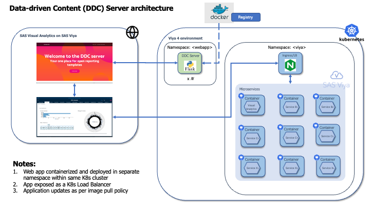Screen dimensions: 370x208
Task: Click the Docker whale logo
Action: point(220,9)
